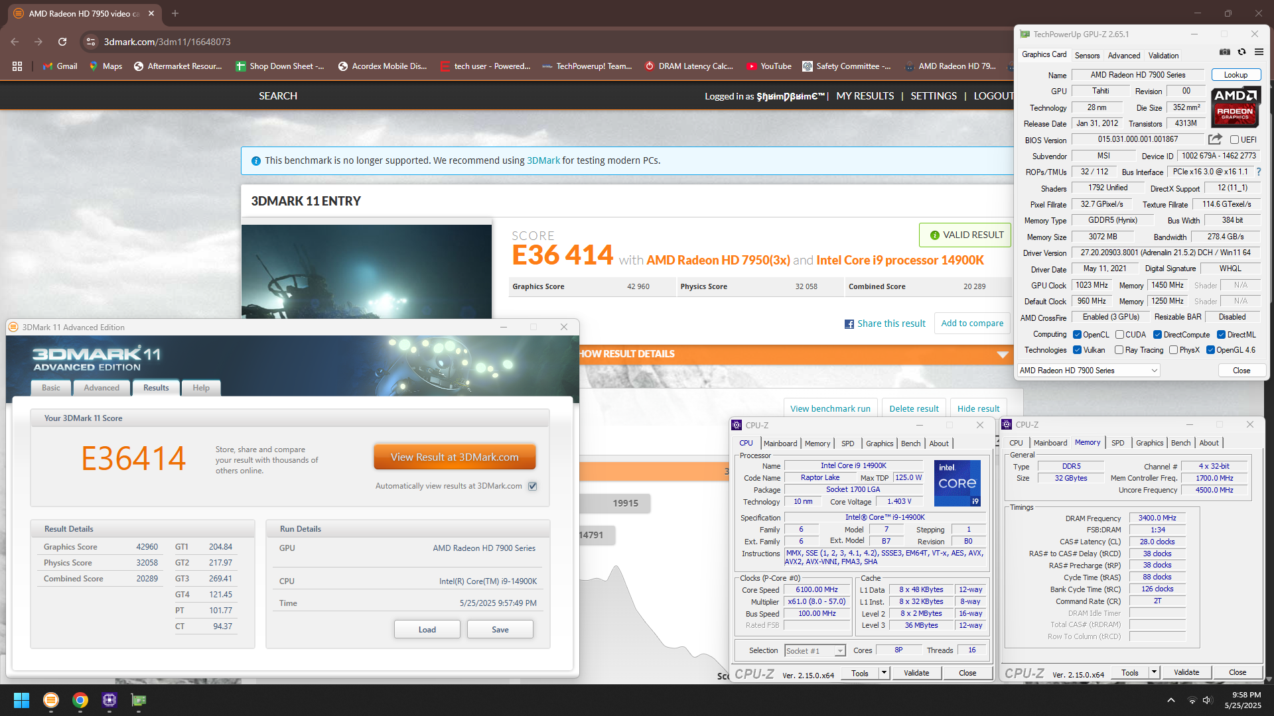Click the Add to compare button
The image size is (1274, 716).
[972, 324]
